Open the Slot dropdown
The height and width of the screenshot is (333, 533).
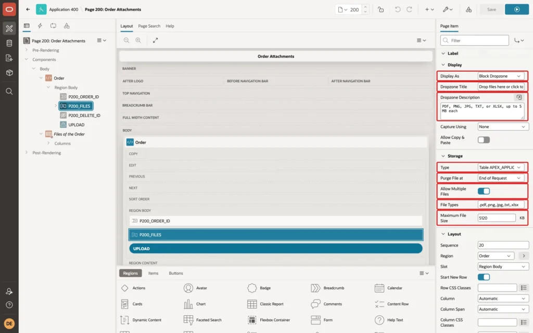pyautogui.click(x=503, y=267)
